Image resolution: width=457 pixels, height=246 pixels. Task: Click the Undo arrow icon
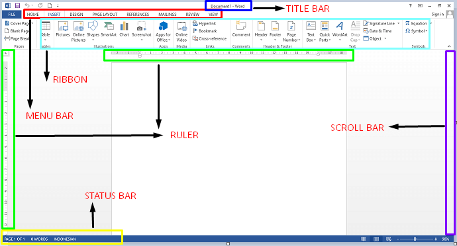27,5
